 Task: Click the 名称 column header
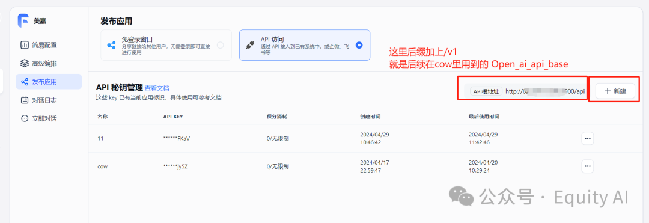point(103,117)
